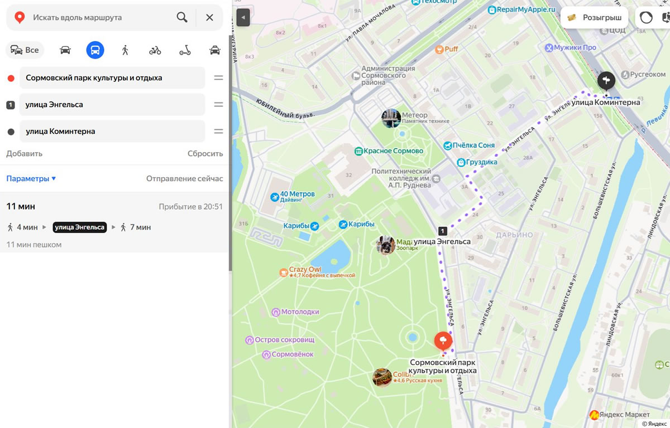Grab drag handle beside улица Коминтерна
Screen dimensions: 670x428
[x=218, y=132]
